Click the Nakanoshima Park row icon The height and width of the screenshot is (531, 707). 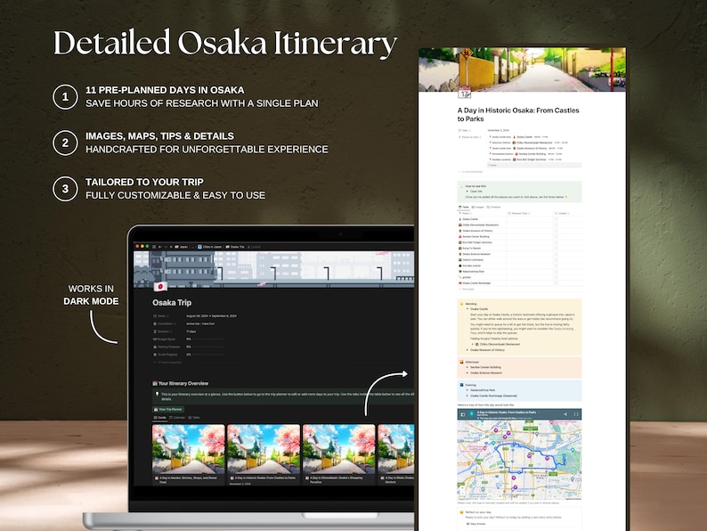(460, 271)
